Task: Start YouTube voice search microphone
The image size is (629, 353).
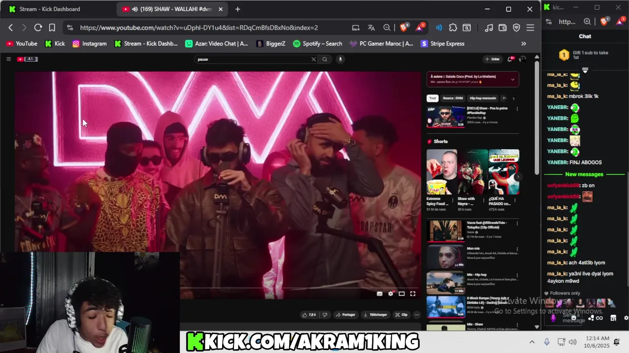Action: click(340, 59)
